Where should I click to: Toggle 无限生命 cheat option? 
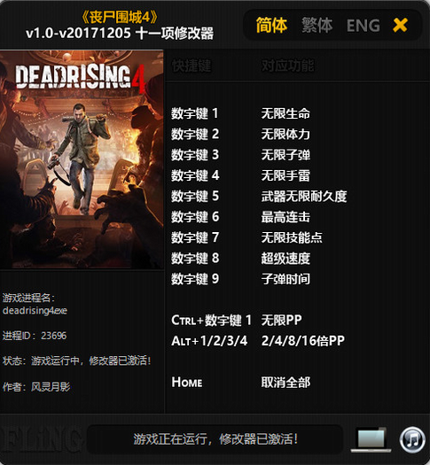coord(285,113)
